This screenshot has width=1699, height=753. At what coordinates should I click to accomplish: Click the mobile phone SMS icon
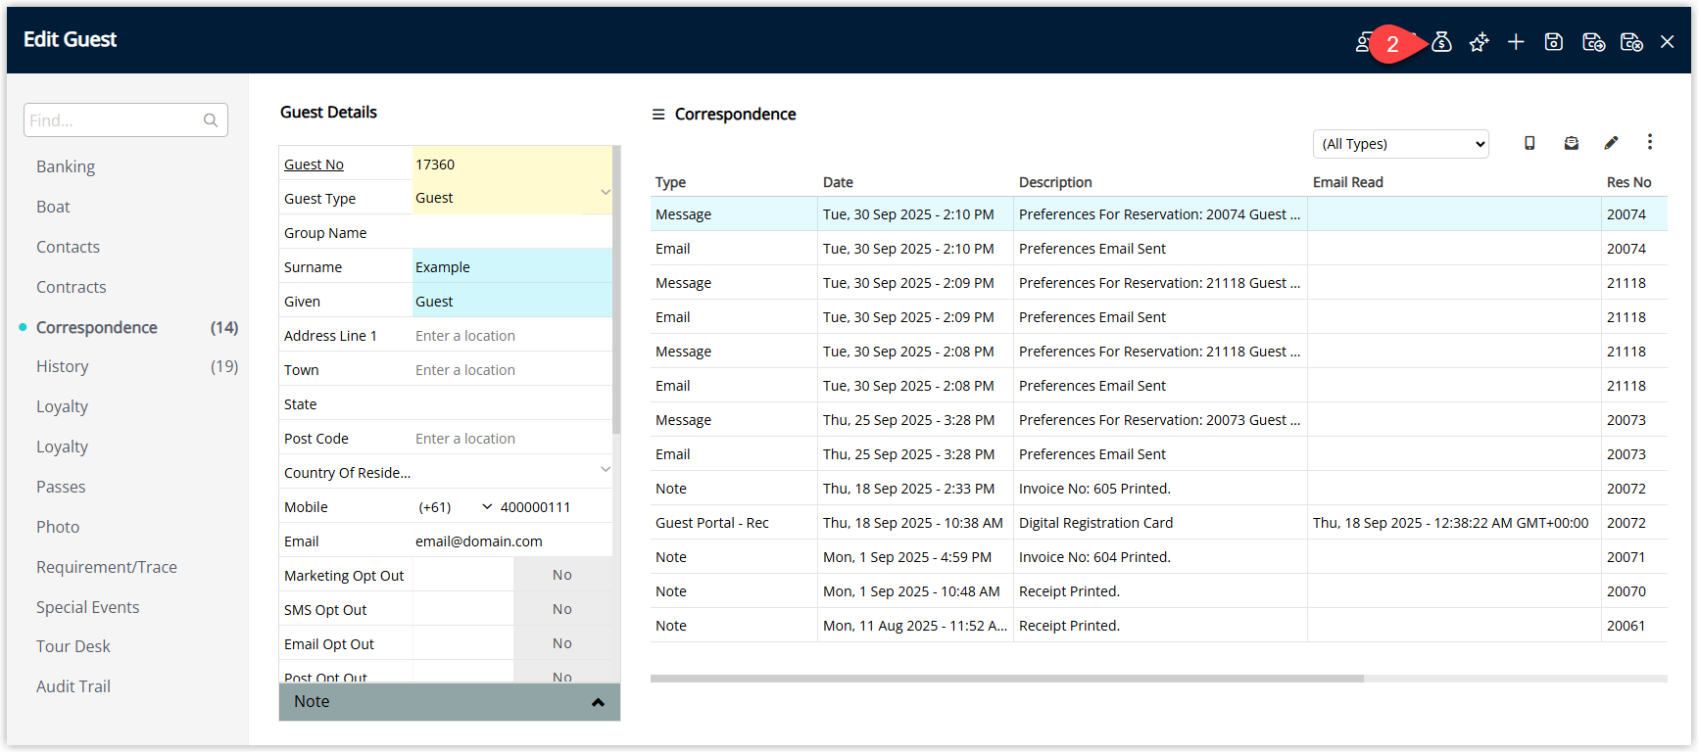(1529, 143)
